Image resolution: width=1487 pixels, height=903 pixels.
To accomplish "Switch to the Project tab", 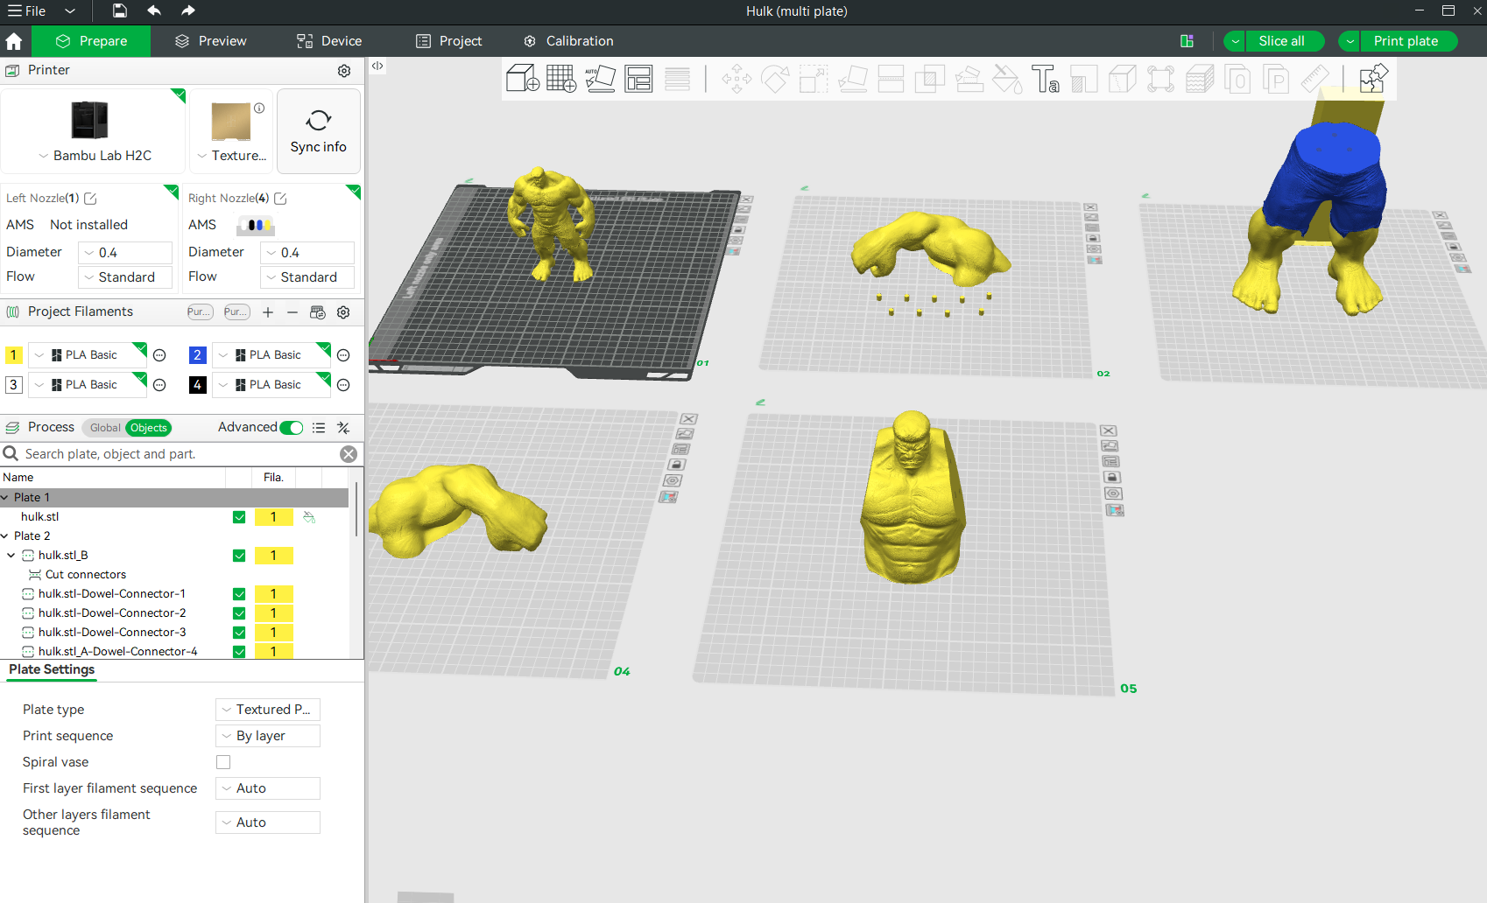I will (448, 41).
